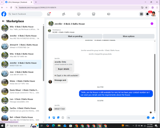Open a new browser tab

coord(36,2)
